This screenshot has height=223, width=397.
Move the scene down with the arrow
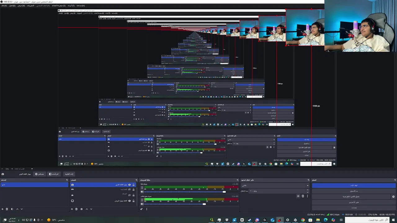21,209
